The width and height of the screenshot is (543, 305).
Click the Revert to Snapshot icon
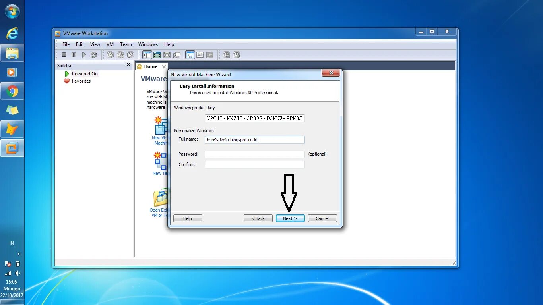pos(120,55)
